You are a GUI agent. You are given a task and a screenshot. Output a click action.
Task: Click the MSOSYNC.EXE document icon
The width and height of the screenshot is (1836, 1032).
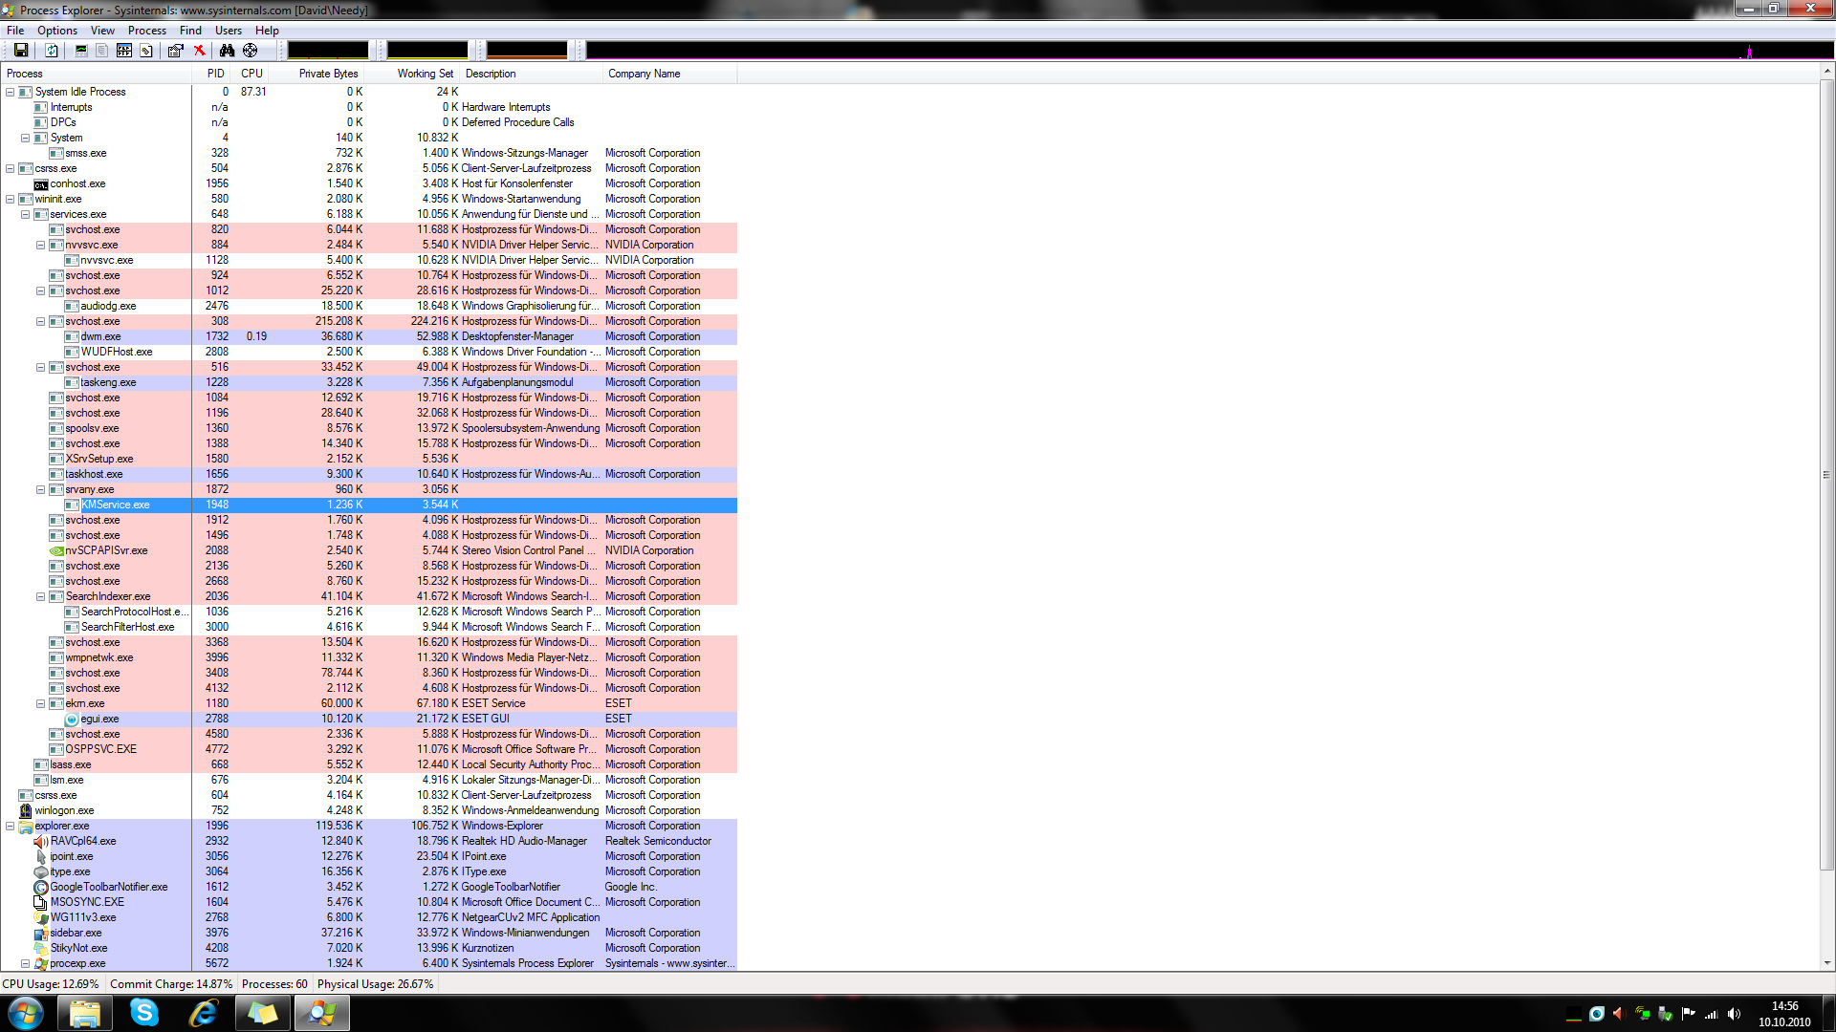coord(41,902)
